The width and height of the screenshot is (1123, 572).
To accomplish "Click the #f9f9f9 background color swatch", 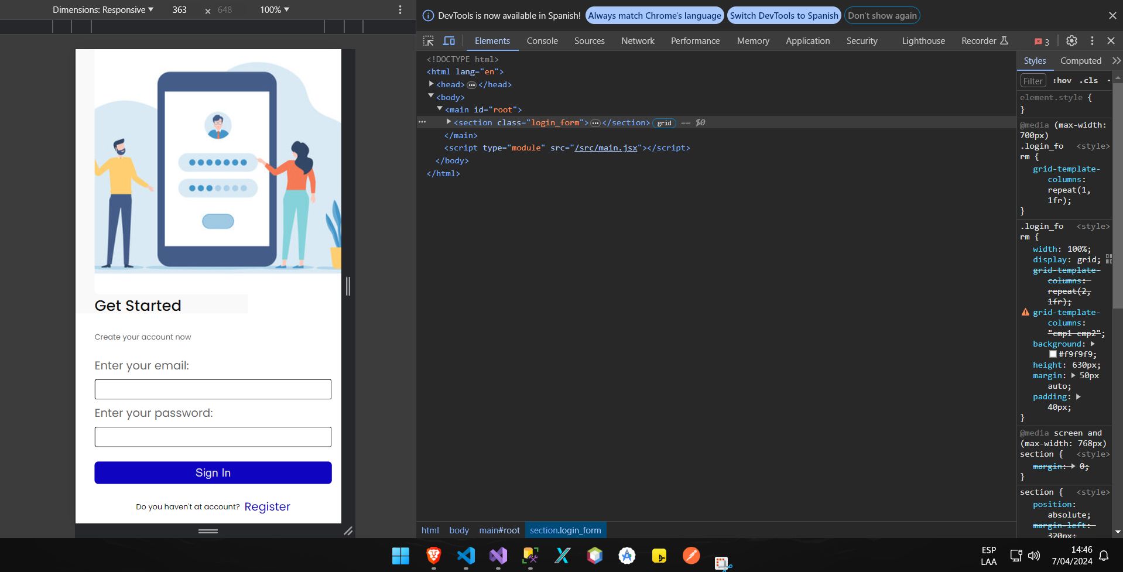I will [x=1053, y=354].
